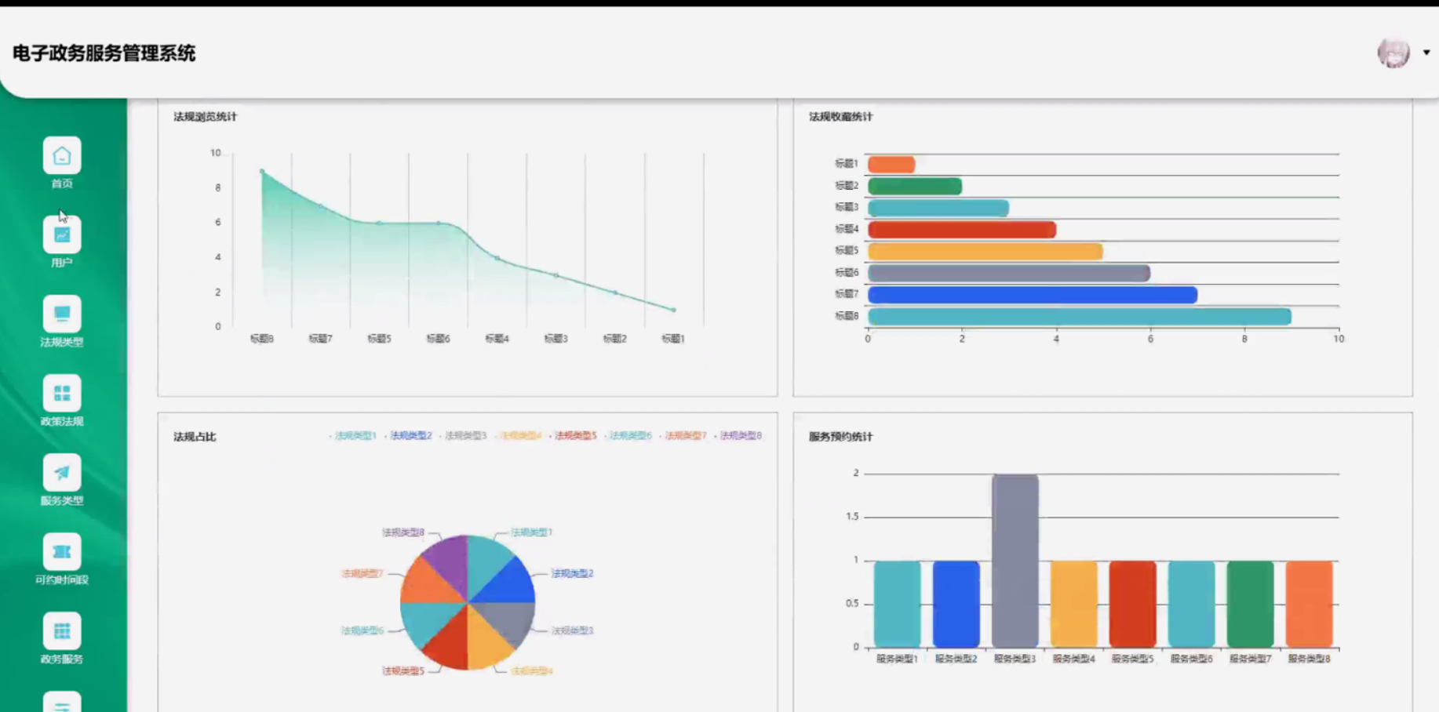This screenshot has height=712, width=1439.
Task: Click the 法规占比 chart title
Action: point(195,437)
